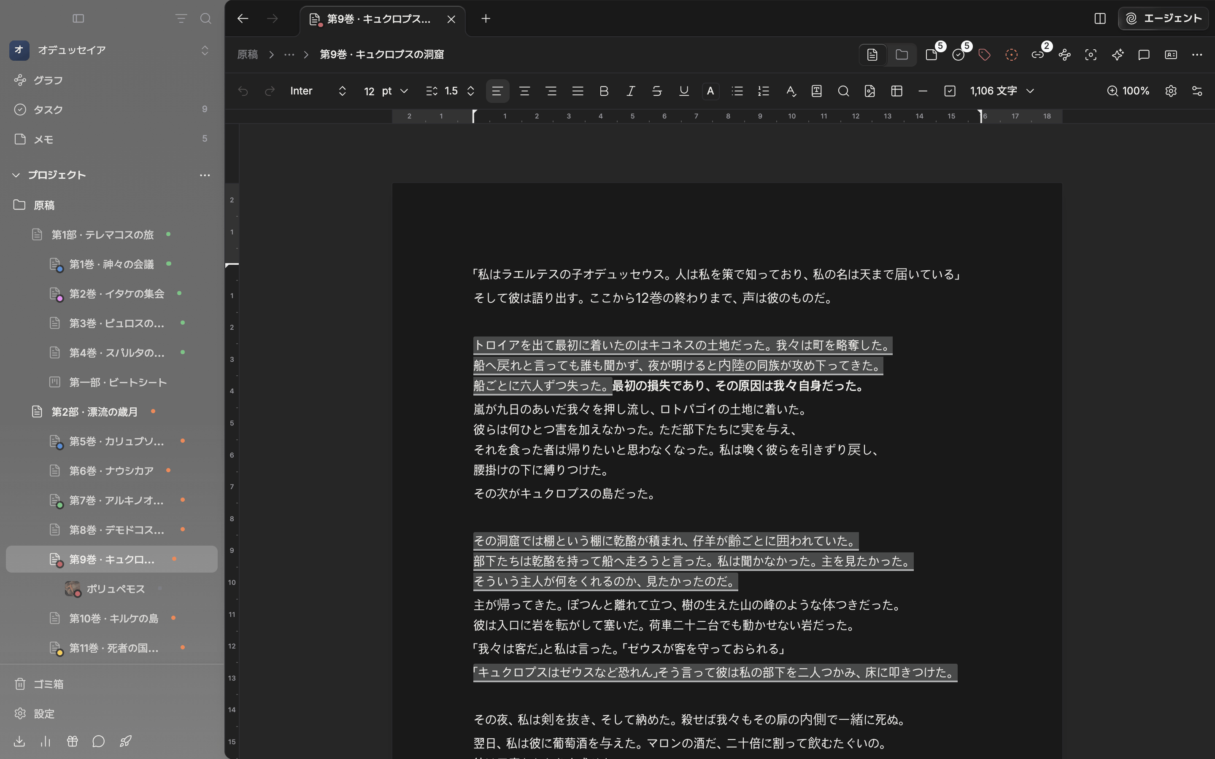This screenshot has height=759, width=1215.
Task: Open ゴミ箱 in the sidebar
Action: point(111,684)
